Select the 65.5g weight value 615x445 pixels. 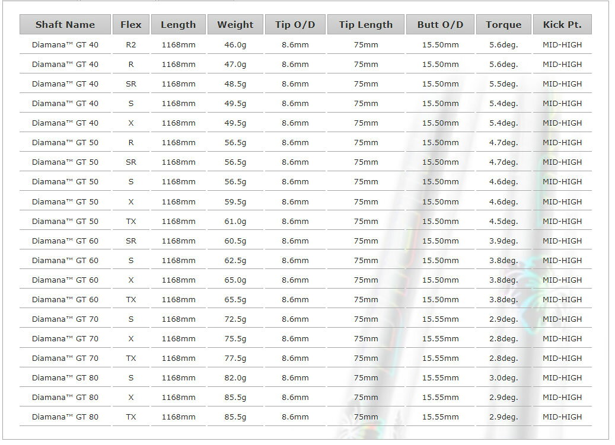pyautogui.click(x=235, y=300)
